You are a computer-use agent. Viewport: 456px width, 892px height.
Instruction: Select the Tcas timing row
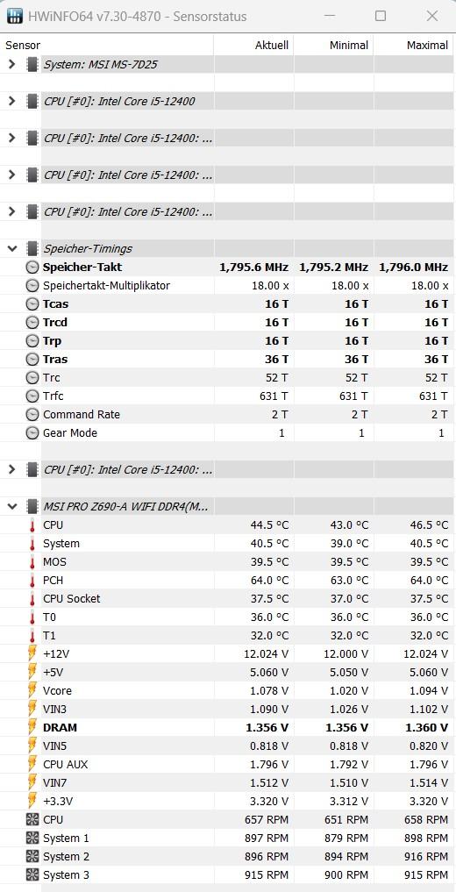pyautogui.click(x=227, y=303)
